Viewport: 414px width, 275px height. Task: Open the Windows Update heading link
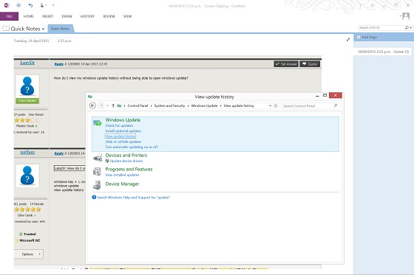(123, 120)
